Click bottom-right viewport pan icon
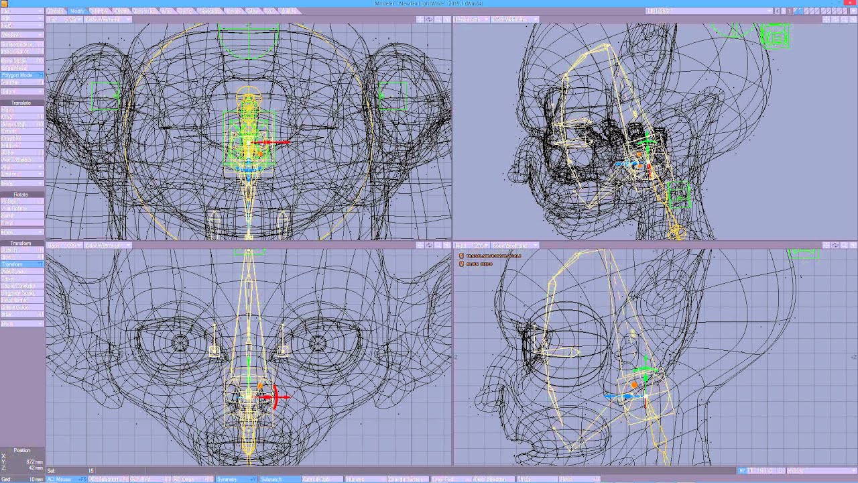This screenshot has width=858, height=483. tap(826, 246)
